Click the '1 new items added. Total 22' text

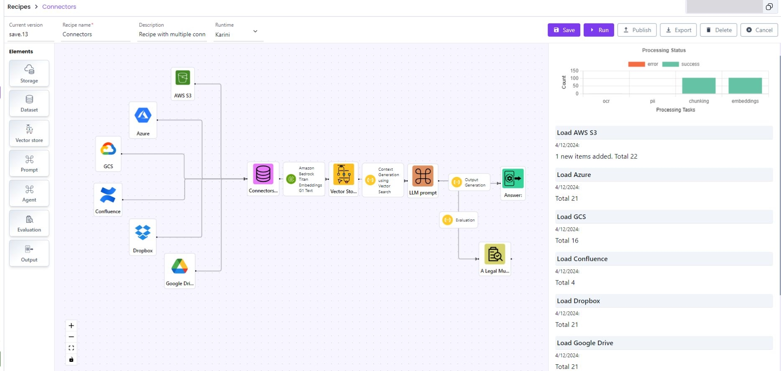click(x=597, y=156)
